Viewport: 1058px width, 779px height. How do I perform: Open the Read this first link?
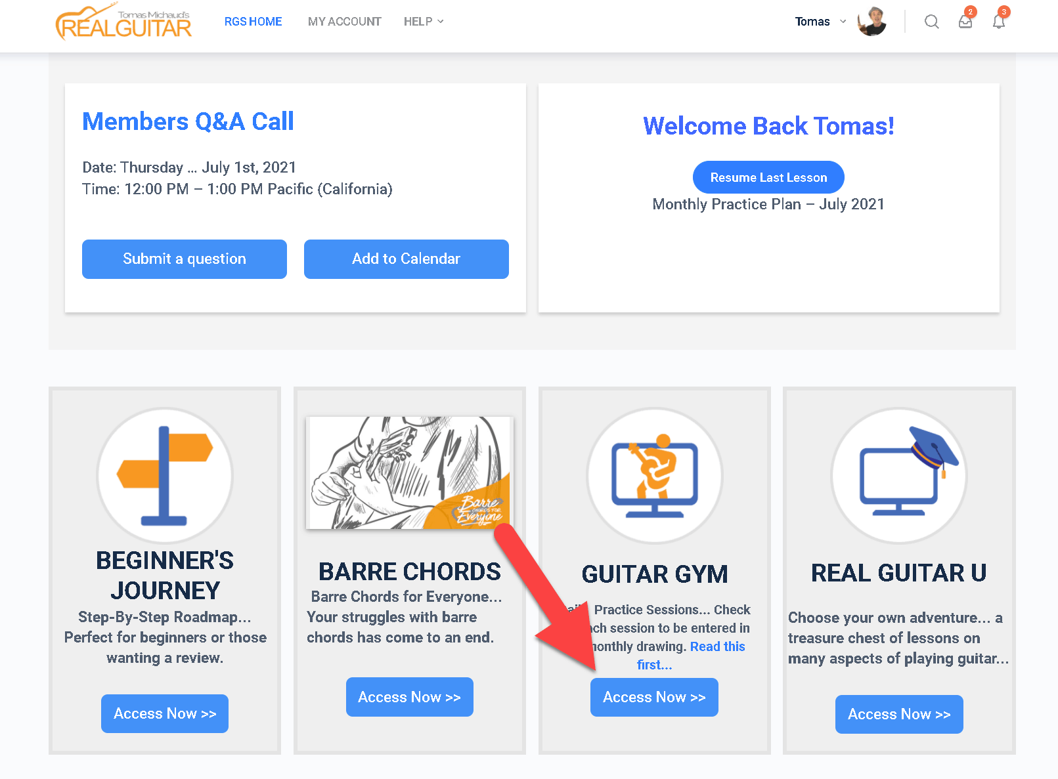click(x=691, y=656)
